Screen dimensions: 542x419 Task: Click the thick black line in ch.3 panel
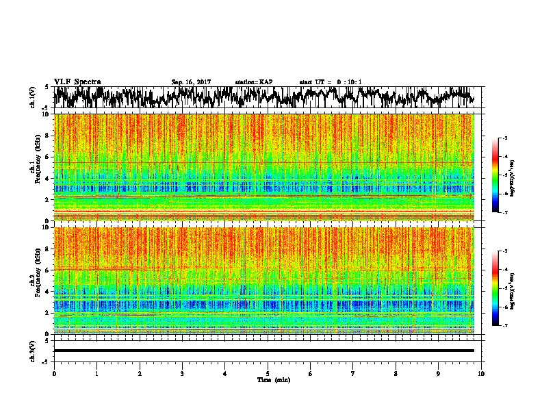pos(264,351)
